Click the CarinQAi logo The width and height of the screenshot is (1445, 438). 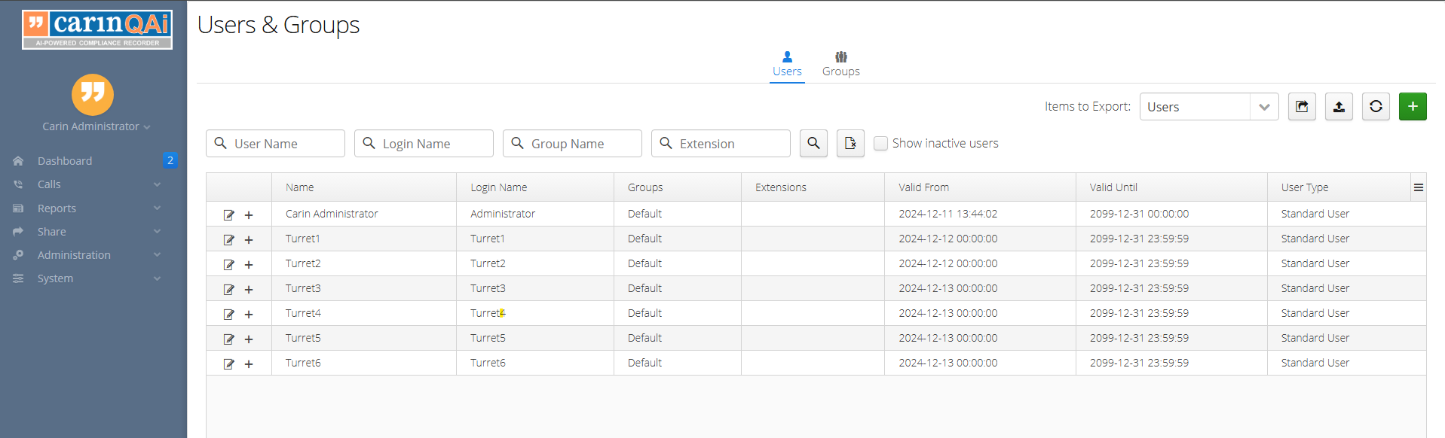pyautogui.click(x=97, y=29)
